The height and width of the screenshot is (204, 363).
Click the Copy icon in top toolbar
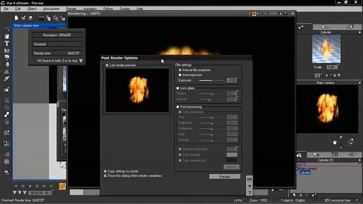click(48, 18)
